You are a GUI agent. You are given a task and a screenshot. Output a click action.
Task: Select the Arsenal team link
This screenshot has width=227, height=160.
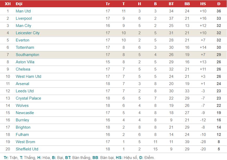(22, 84)
